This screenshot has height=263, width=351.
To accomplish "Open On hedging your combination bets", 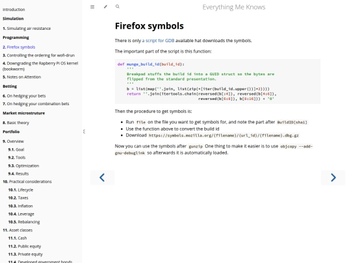I will click(x=36, y=104).
